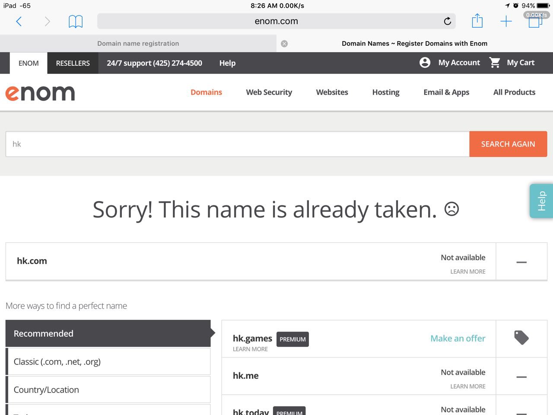Click the hk.me domain name
This screenshot has height=415, width=553.
click(x=246, y=376)
